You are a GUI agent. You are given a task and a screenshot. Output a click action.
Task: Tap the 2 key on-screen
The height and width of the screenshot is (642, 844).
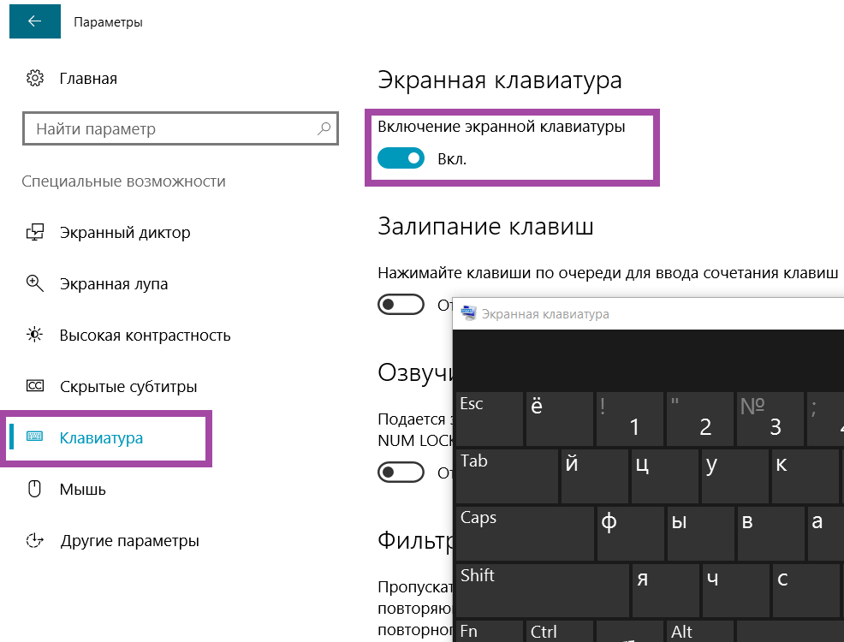pyautogui.click(x=699, y=419)
